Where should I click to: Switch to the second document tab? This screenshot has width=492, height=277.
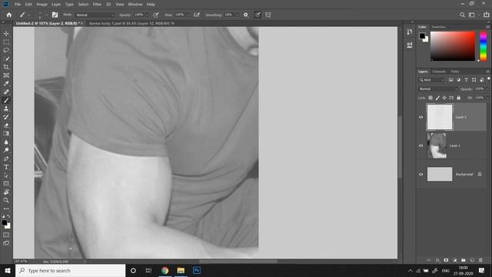(x=131, y=23)
